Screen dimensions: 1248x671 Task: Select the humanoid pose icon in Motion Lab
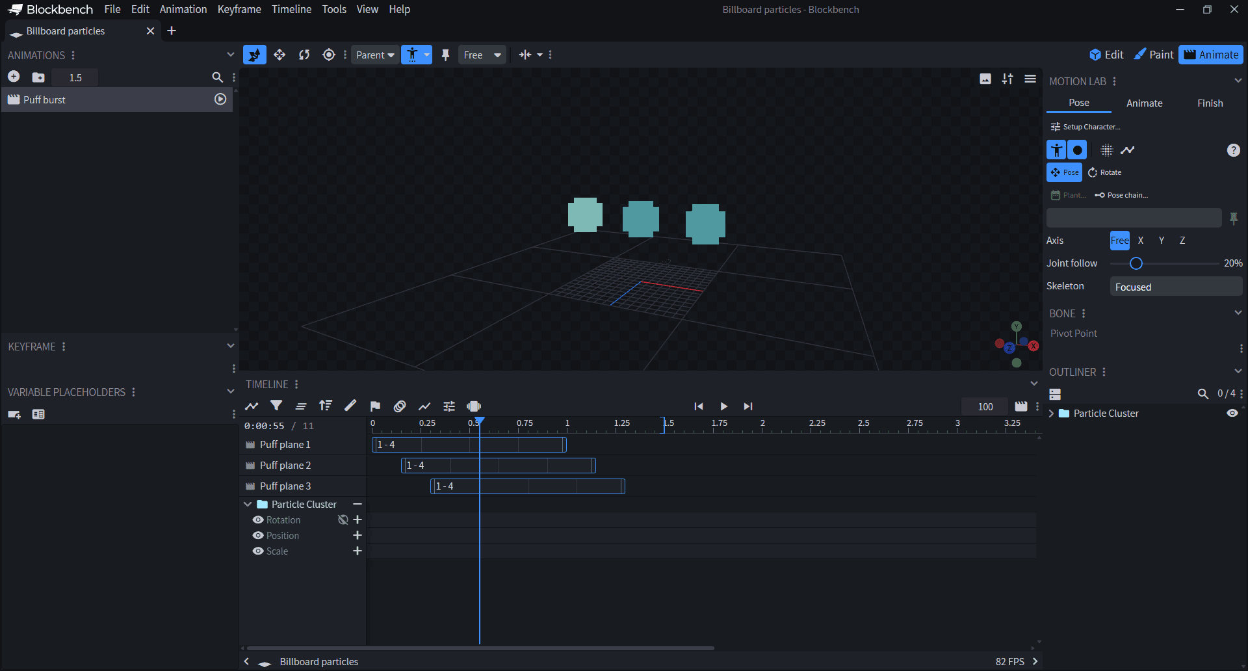click(x=1056, y=150)
